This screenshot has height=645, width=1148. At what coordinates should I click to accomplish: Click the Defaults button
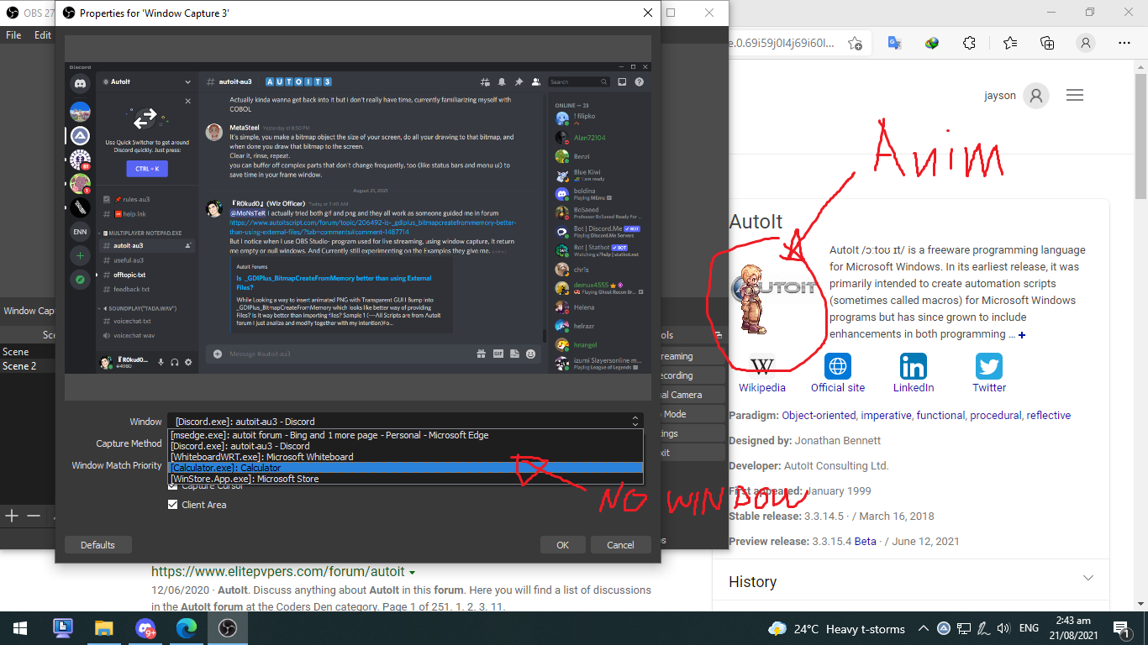[x=97, y=545]
